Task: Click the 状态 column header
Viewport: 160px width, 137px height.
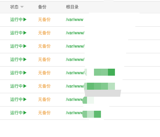Action: (x=14, y=7)
